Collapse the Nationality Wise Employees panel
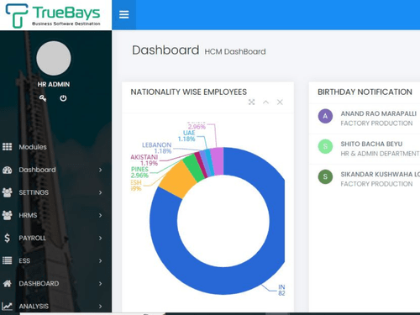Image resolution: width=420 pixels, height=315 pixels. [265, 102]
